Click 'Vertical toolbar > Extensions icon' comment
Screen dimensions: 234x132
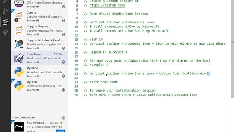click(119, 22)
